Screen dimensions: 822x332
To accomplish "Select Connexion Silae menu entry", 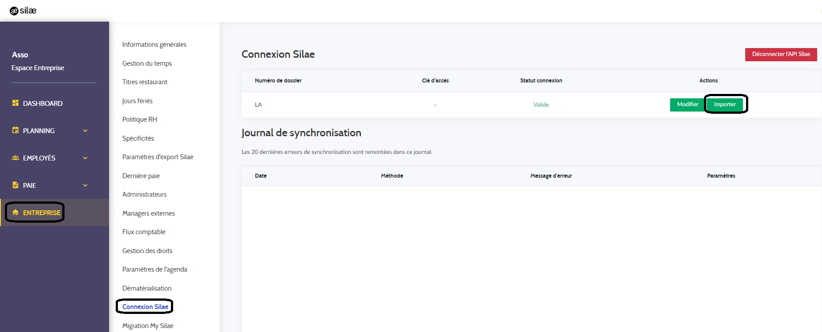I will click(x=145, y=307).
